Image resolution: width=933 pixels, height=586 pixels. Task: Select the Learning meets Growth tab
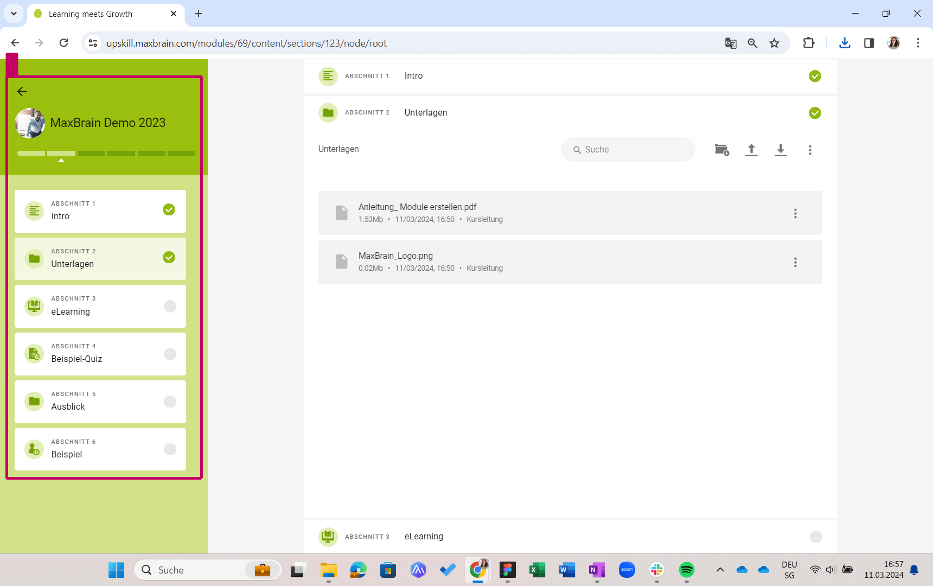(106, 14)
